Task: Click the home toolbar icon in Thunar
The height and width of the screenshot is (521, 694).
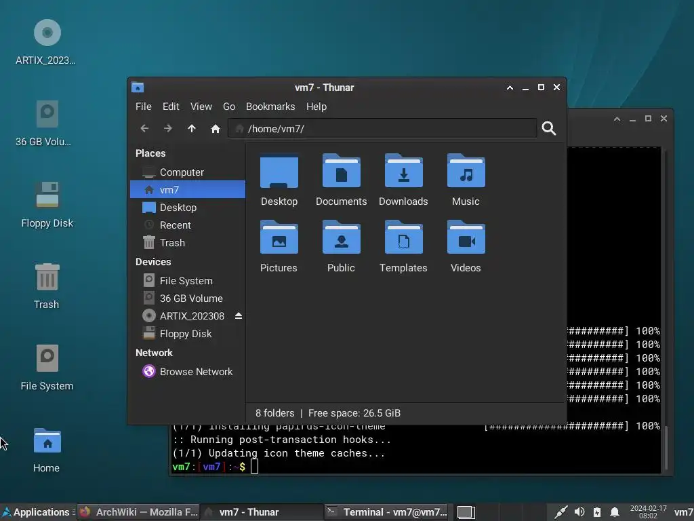Action: coord(216,128)
